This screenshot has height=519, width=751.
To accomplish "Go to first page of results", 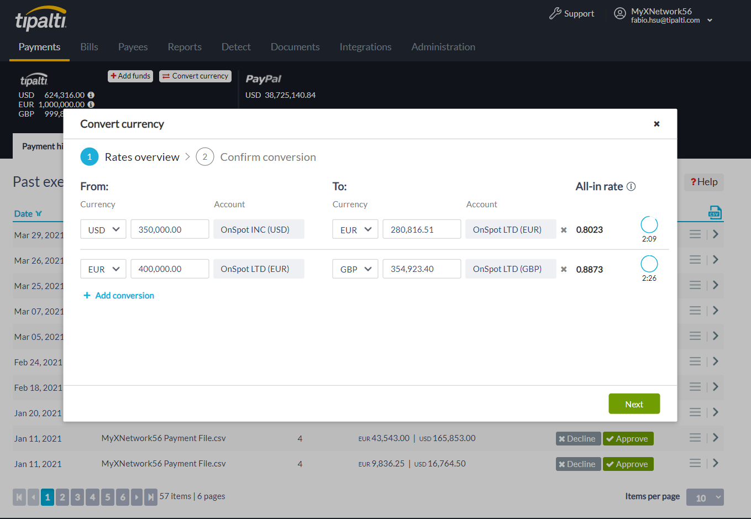I will (x=19, y=497).
